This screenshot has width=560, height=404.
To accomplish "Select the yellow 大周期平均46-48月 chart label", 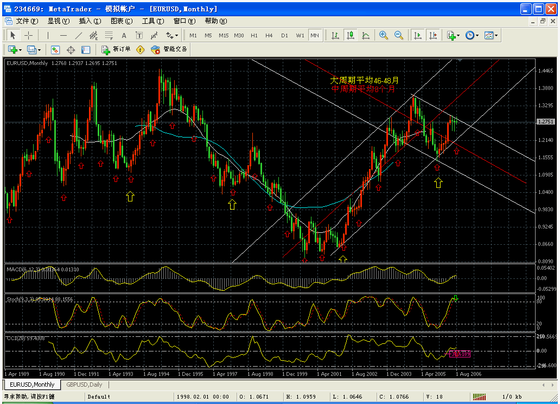I will [364, 81].
